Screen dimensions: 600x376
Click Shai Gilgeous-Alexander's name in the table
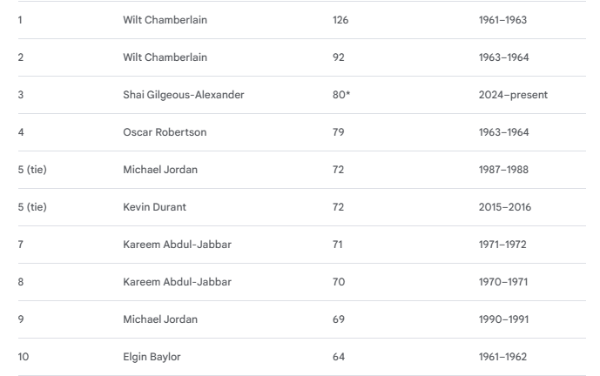(x=183, y=95)
